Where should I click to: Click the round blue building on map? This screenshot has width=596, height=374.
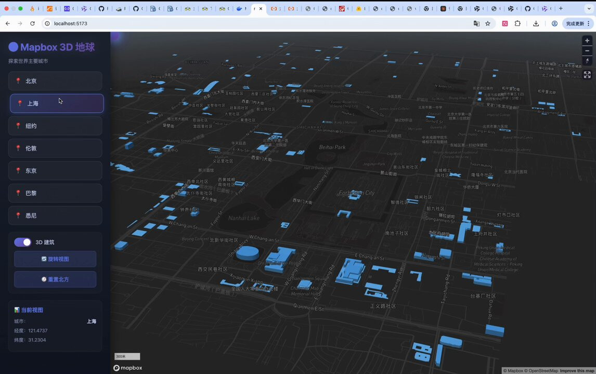pyautogui.click(x=248, y=253)
